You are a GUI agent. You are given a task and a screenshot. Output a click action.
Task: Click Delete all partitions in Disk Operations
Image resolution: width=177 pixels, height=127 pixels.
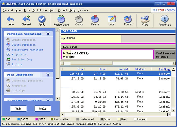click(27, 81)
